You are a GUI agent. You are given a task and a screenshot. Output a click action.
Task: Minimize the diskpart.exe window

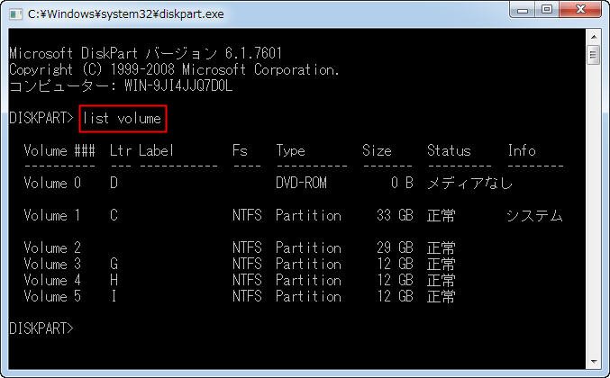point(523,9)
